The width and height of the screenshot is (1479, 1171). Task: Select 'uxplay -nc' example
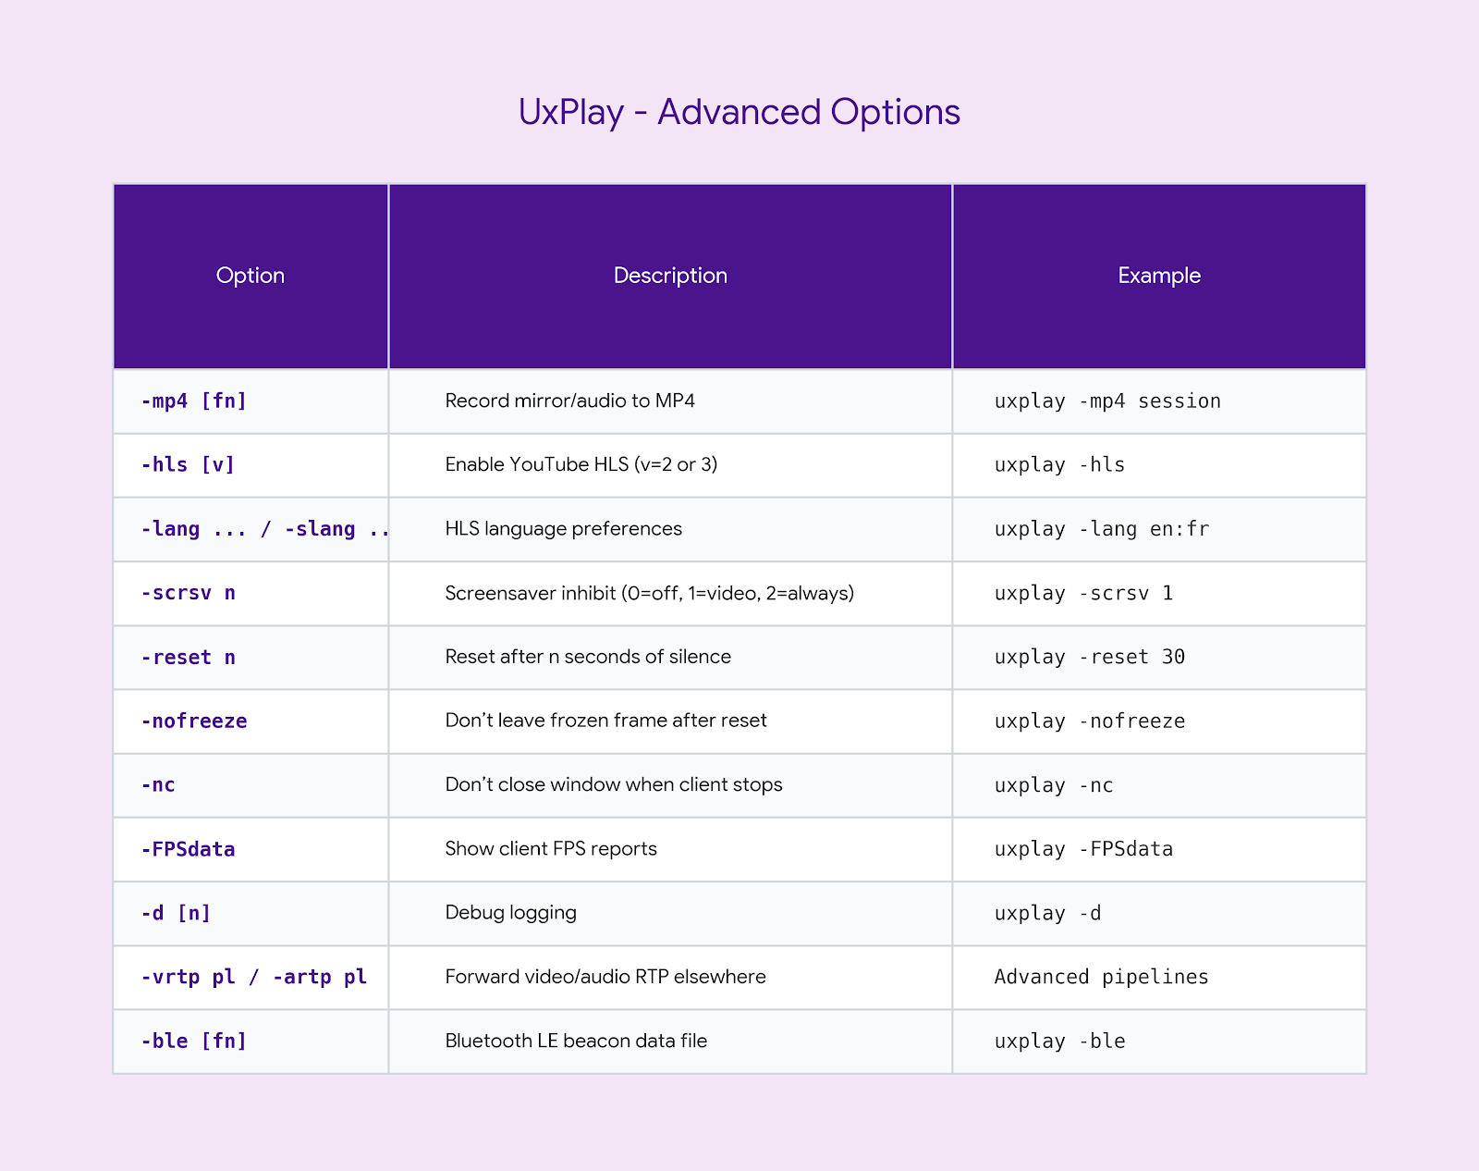point(1053,785)
